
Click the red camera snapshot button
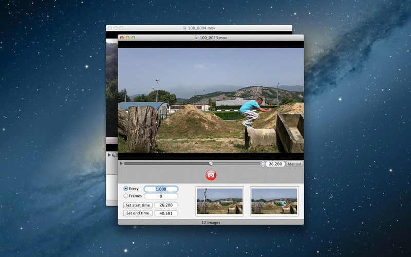[211, 175]
